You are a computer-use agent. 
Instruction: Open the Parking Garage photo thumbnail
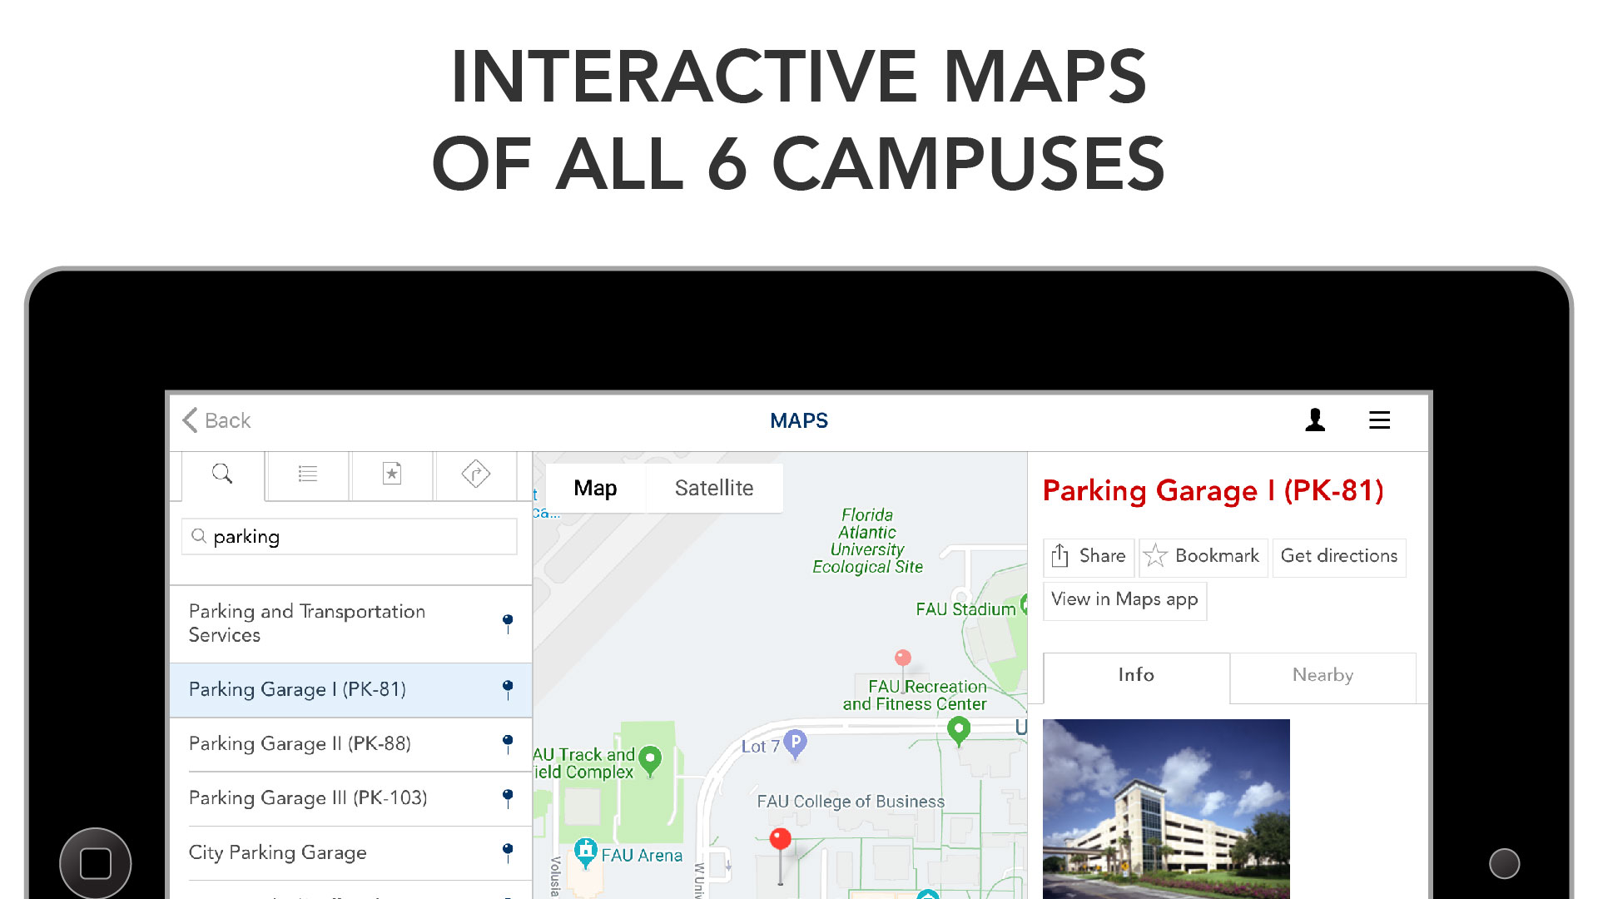click(x=1165, y=807)
